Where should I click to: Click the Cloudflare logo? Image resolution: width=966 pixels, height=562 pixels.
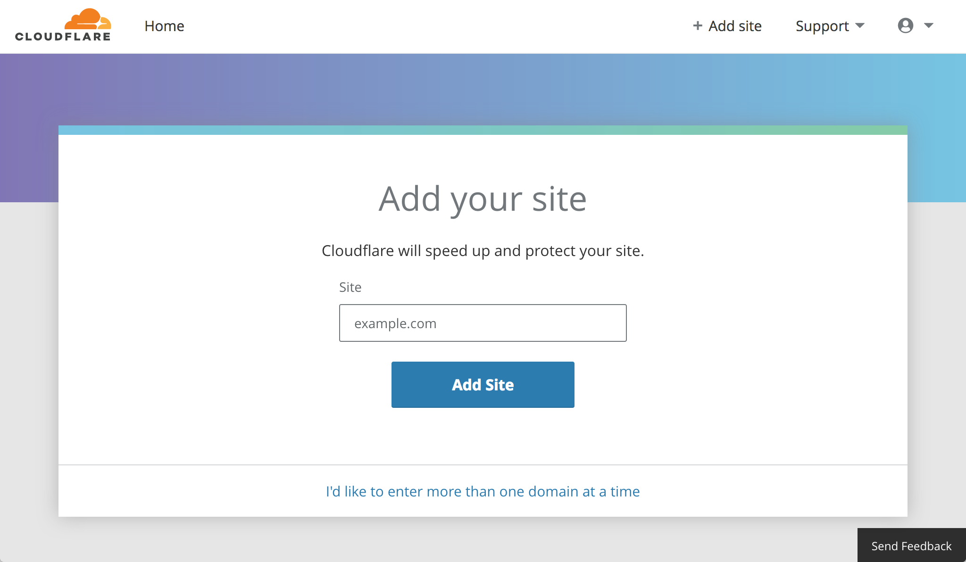(x=63, y=26)
